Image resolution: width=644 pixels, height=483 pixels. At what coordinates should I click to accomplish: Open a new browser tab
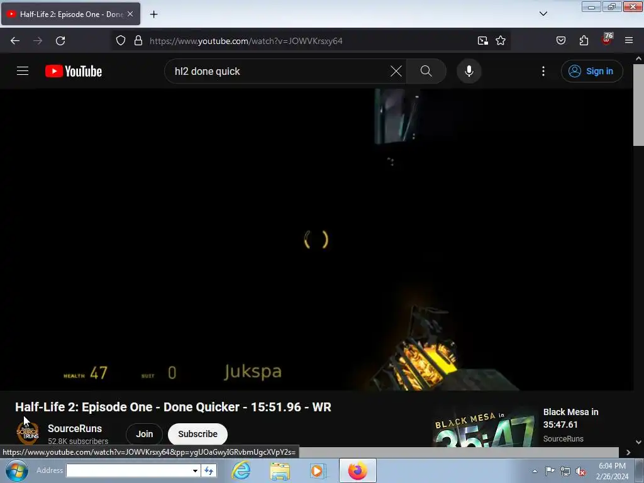153,14
